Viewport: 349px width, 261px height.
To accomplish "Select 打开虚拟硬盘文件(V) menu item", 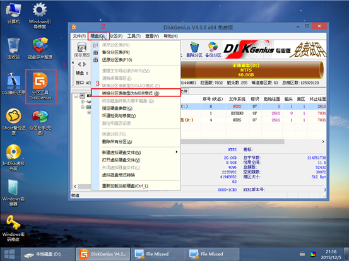I will 136,160.
